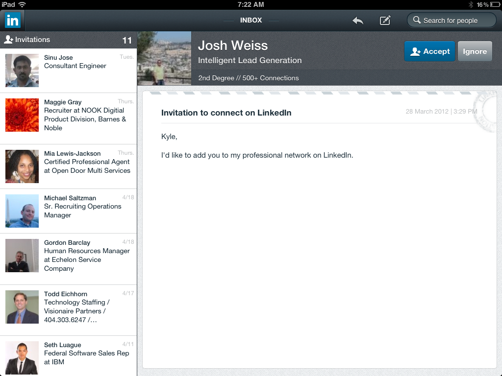Tap 2nd Degree // 500+ Connections text
This screenshot has width=502, height=376.
[249, 78]
